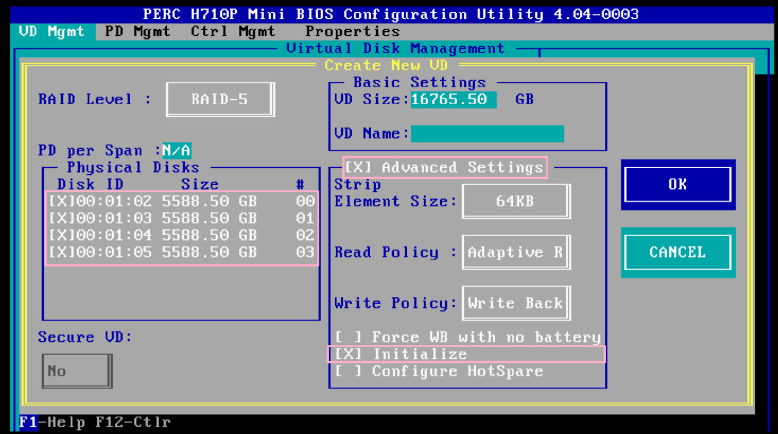Uncheck the Advanced Settings checkbox
This screenshot has height=434, width=778.
coord(358,167)
